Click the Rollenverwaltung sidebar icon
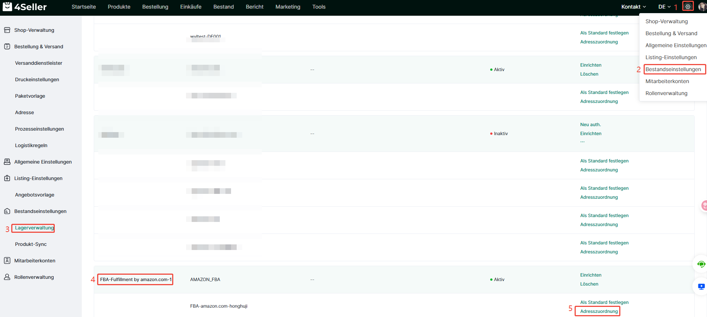The height and width of the screenshot is (317, 707). 7,277
